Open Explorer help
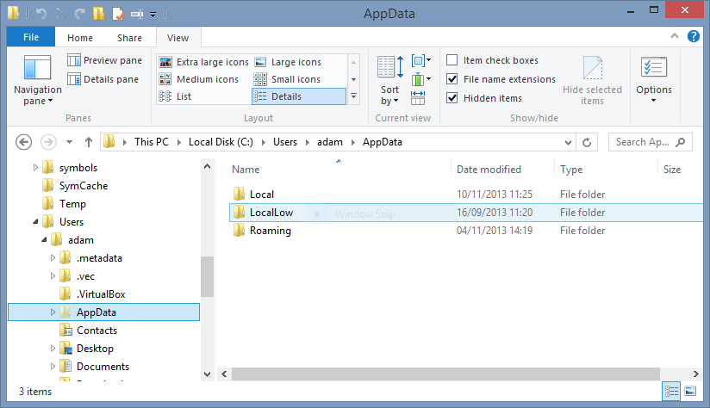Screen dimensions: 710x408 [x=694, y=36]
